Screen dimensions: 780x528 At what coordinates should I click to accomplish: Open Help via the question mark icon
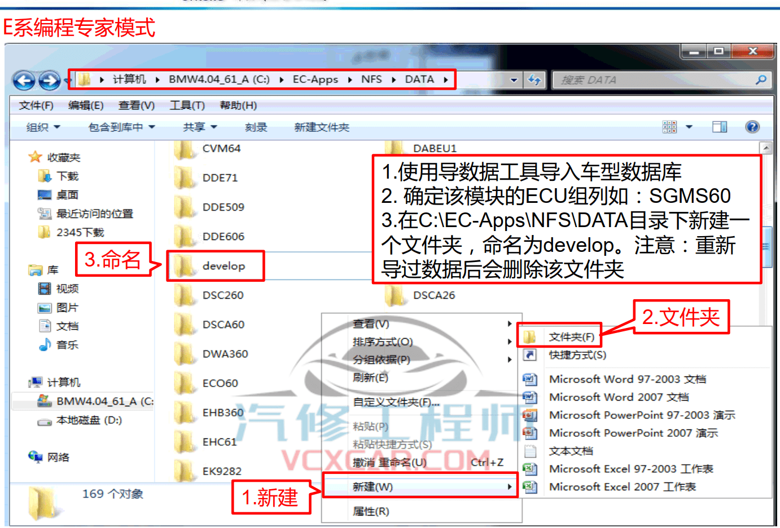(x=752, y=126)
